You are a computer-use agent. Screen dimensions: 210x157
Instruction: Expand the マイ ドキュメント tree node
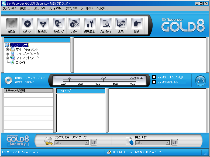point(8,49)
